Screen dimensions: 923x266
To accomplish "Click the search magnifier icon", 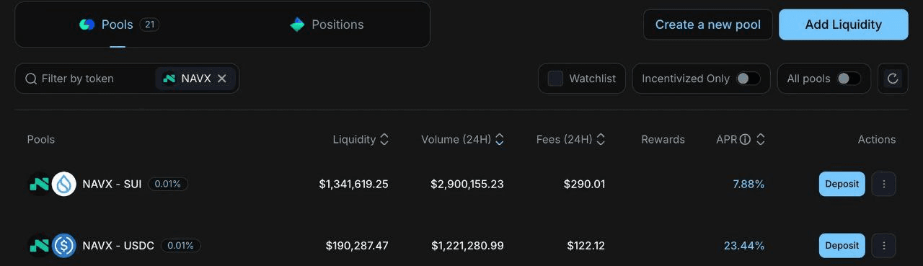I will (31, 79).
